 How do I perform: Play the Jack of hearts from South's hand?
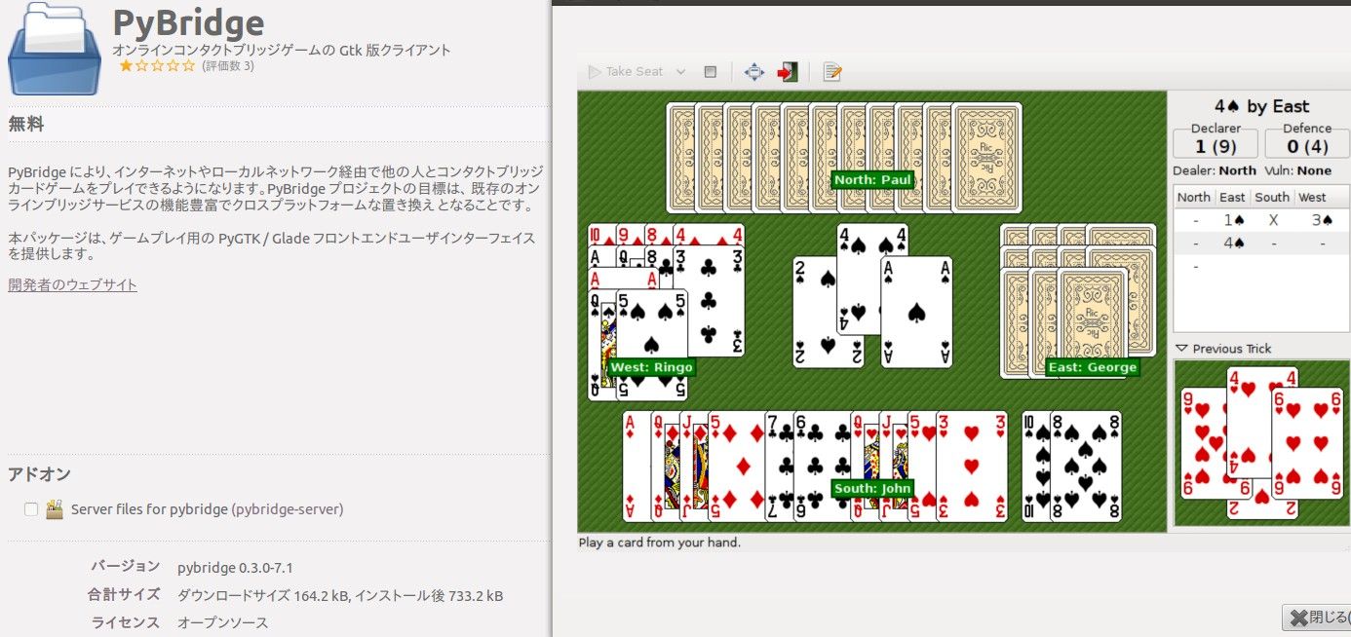pos(892,458)
